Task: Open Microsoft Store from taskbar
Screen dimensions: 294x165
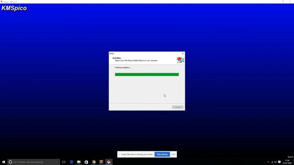Action: (86, 162)
